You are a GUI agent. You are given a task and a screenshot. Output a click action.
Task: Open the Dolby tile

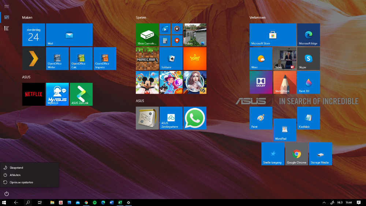coord(261,82)
